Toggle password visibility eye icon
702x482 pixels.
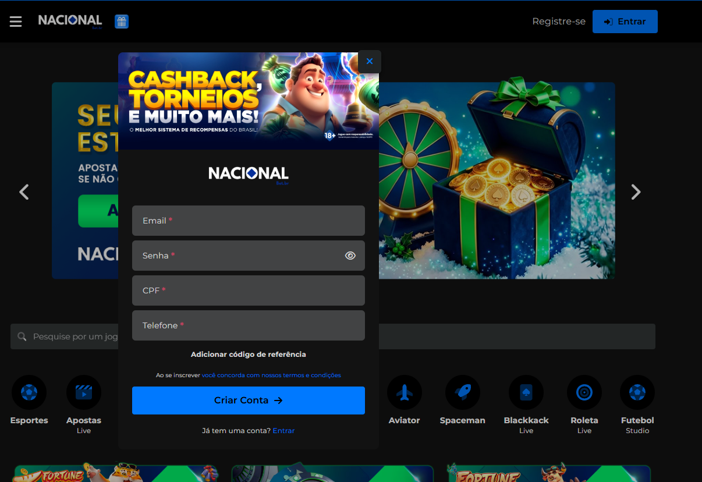[350, 256]
